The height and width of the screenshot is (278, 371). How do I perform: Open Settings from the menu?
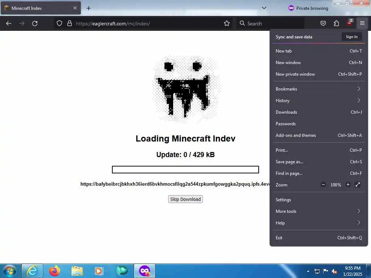click(x=318, y=200)
